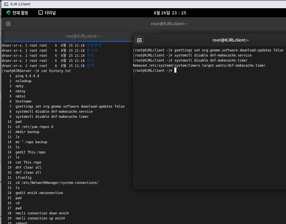This screenshot has height=224, width=286.
Task: Click history line 'ping 8.8.8.8'
Action: [27, 76]
